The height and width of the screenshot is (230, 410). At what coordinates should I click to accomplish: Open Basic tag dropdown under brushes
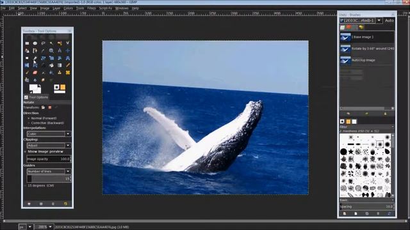point(393,200)
